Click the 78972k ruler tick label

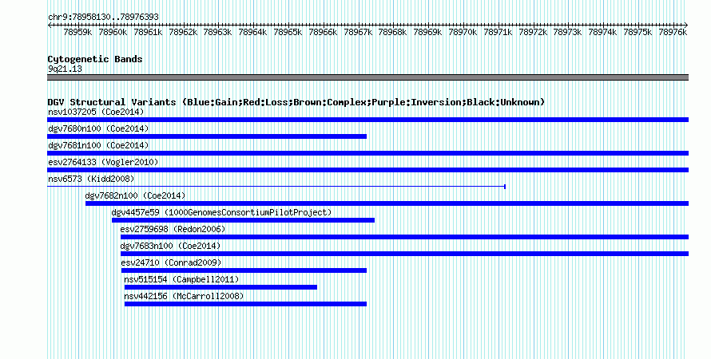point(533,32)
